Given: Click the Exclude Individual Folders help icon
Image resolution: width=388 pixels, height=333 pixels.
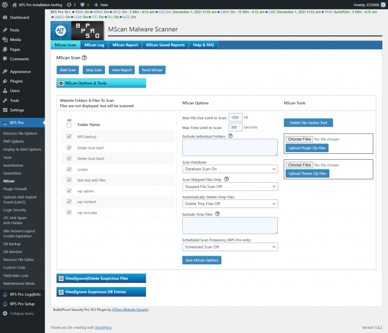Looking at the screenshot, I should 231,136.
